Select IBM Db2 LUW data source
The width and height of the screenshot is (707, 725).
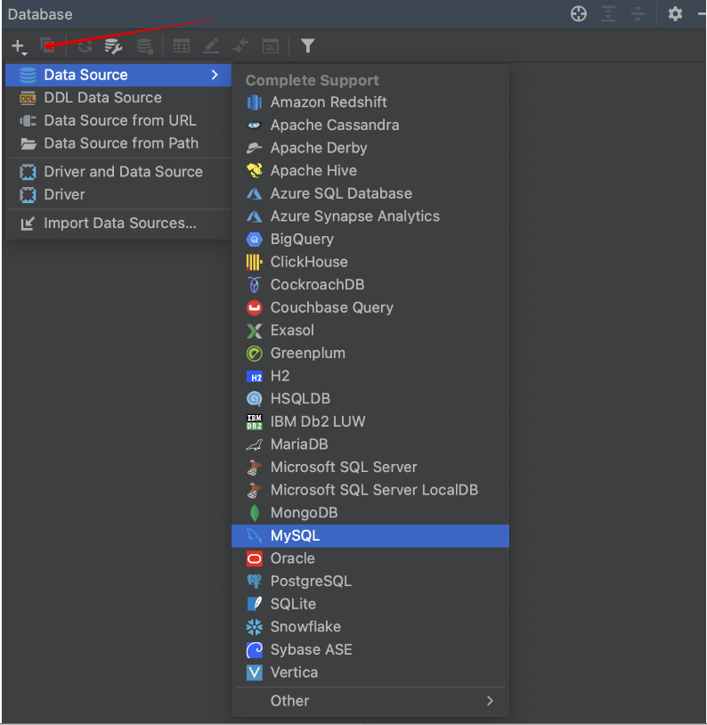coord(370,421)
